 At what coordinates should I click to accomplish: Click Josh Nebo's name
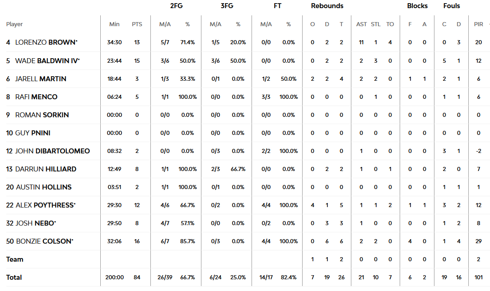pos(35,223)
